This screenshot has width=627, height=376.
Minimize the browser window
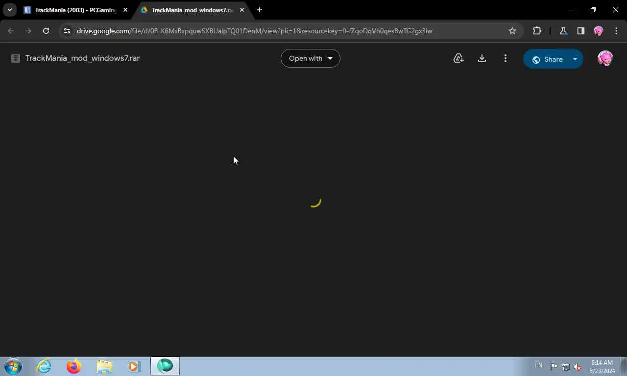pyautogui.click(x=571, y=10)
